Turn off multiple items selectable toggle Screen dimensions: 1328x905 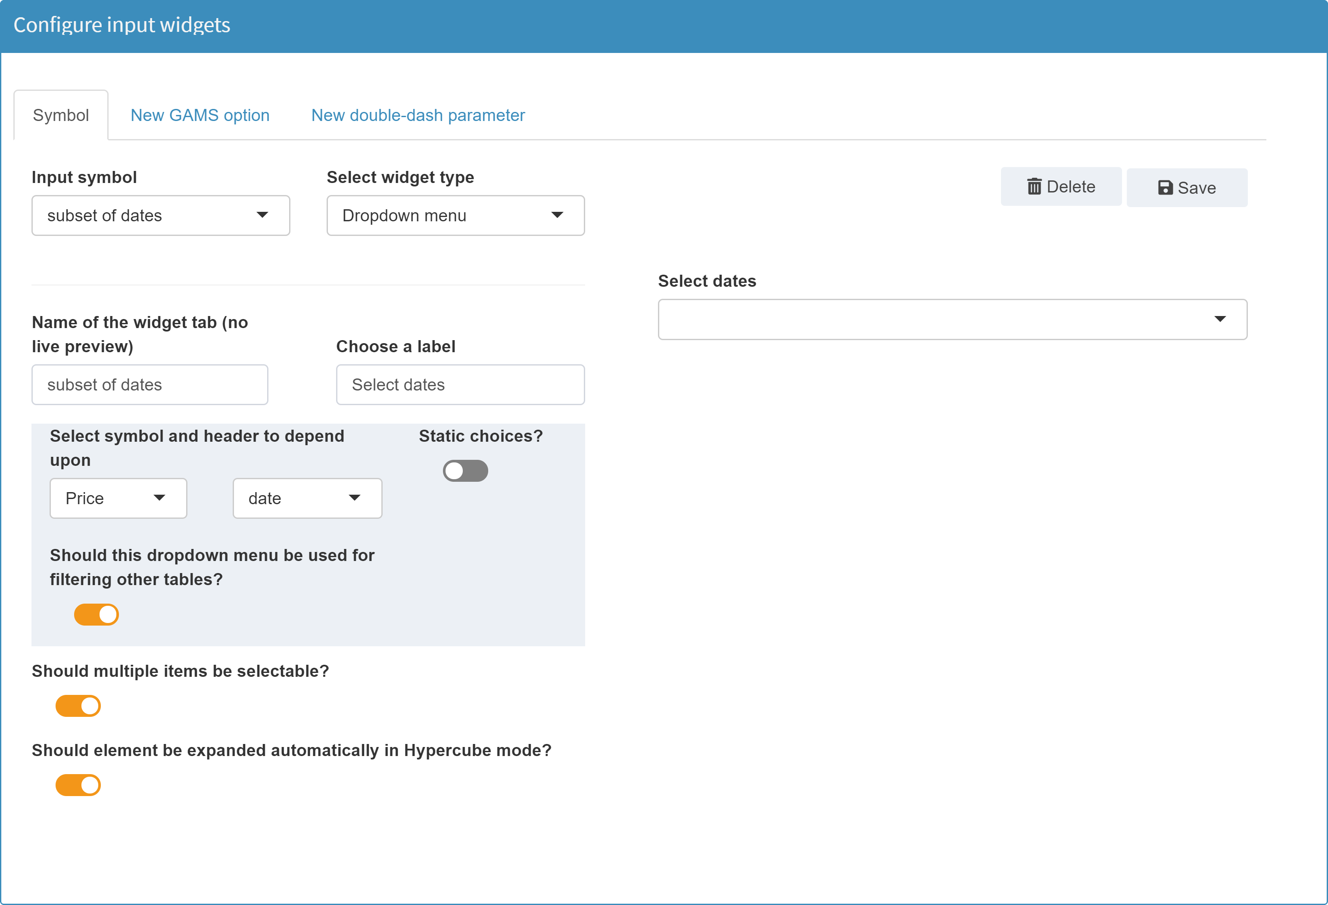78,705
